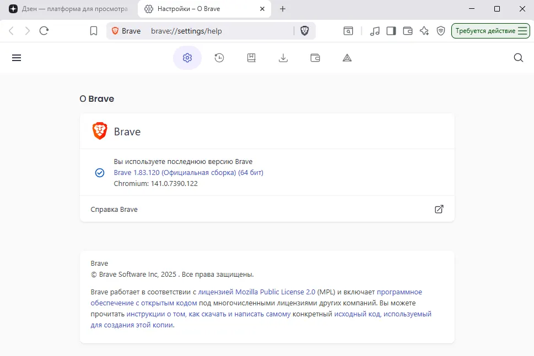The width and height of the screenshot is (534, 356).
Task: Open the Downloads icon in settings navigation
Action: 283,57
